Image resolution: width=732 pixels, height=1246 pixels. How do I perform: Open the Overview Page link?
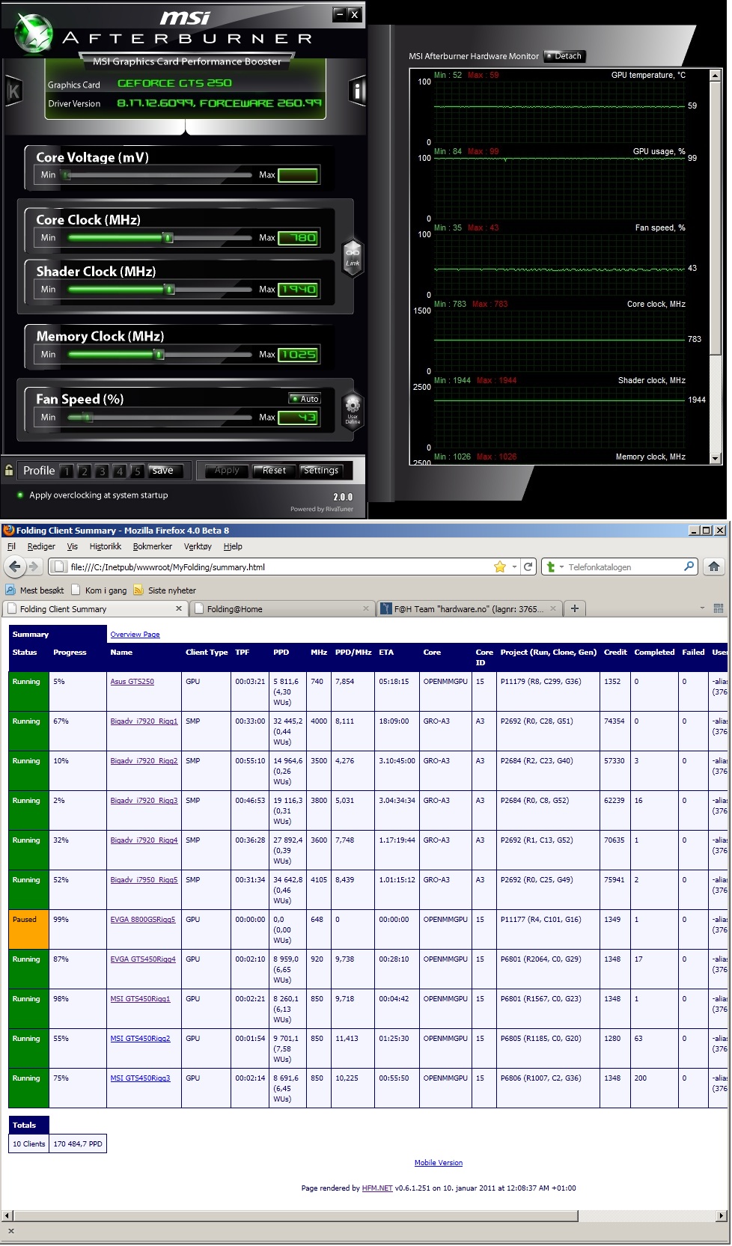coord(135,635)
